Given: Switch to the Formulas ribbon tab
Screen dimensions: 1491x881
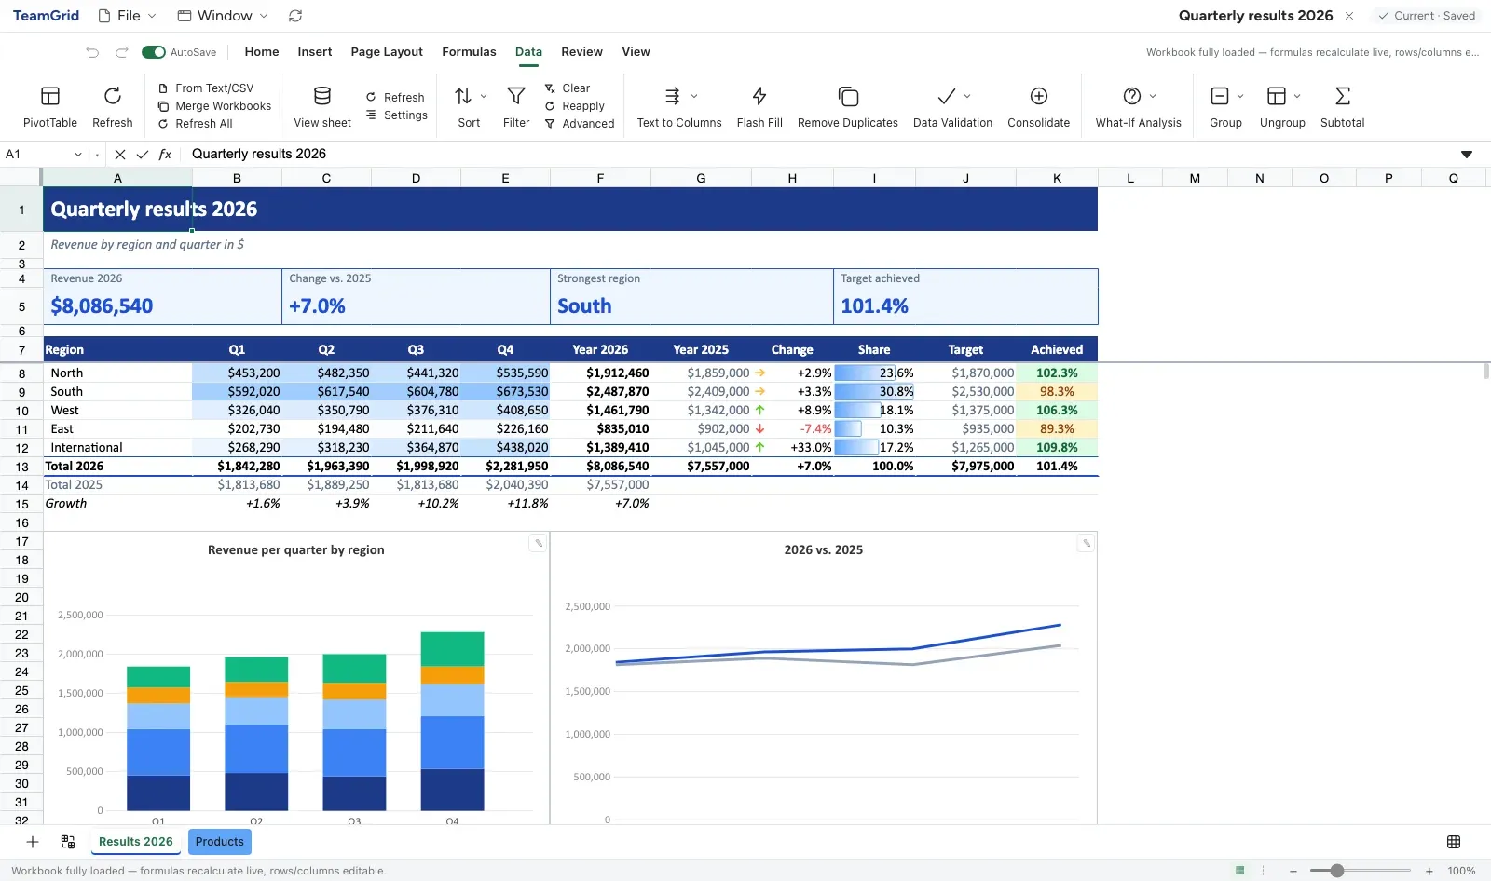Looking at the screenshot, I should pyautogui.click(x=469, y=52).
